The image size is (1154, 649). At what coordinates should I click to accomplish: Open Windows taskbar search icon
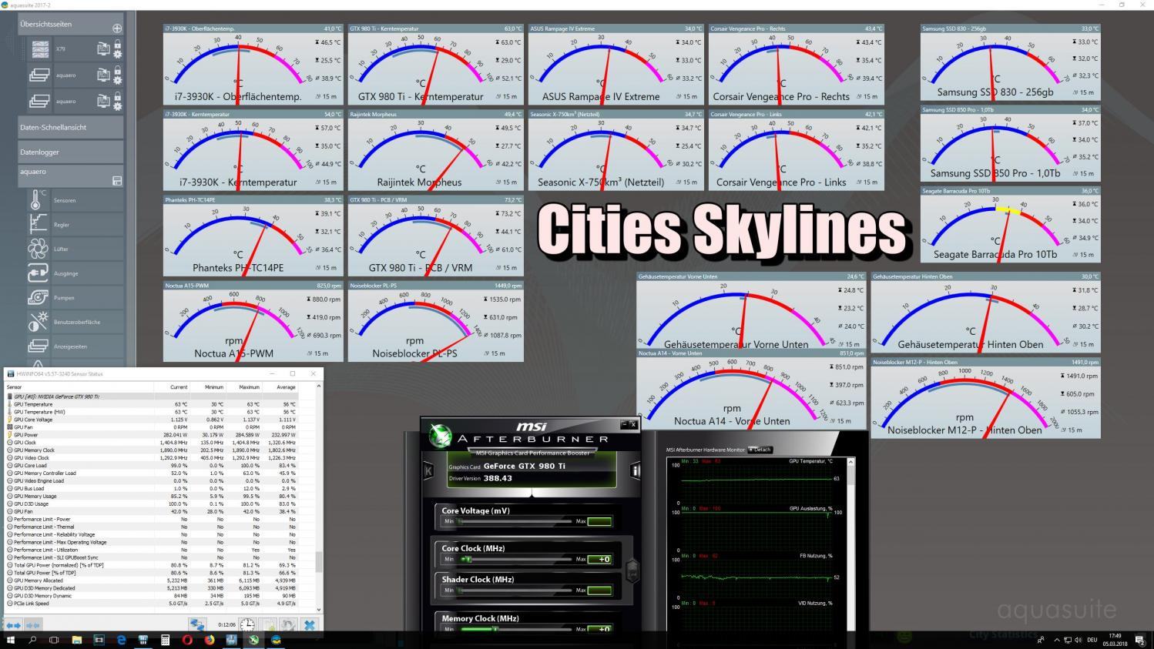point(32,640)
